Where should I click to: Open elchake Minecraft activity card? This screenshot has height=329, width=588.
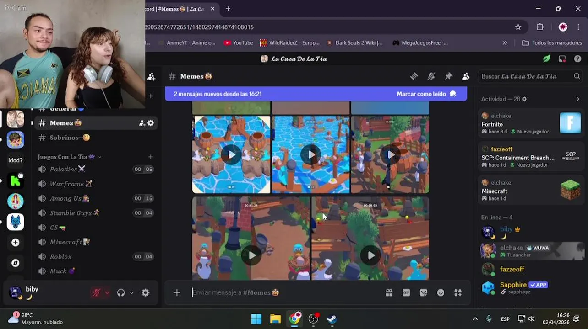[x=531, y=190]
